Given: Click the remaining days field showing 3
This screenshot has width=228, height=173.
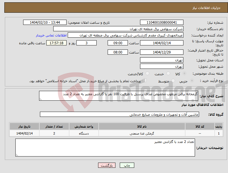Looking at the screenshot, I should (x=87, y=43).
